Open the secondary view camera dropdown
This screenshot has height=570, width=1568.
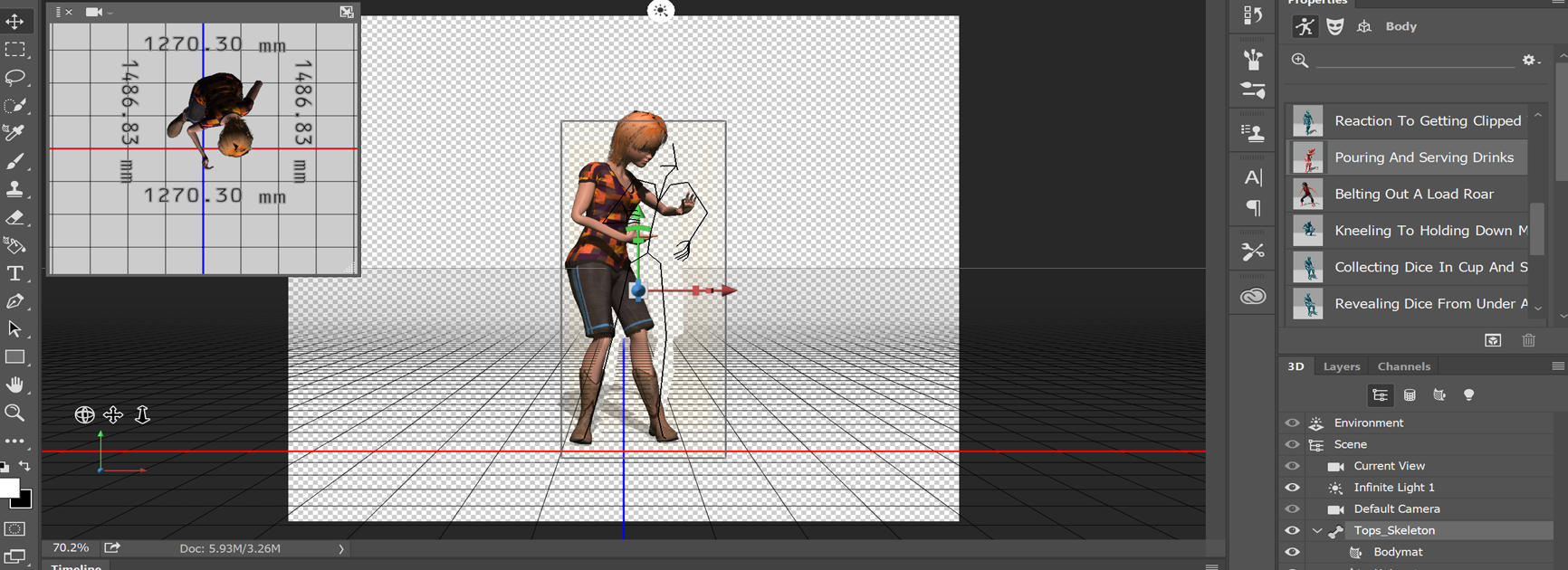98,12
